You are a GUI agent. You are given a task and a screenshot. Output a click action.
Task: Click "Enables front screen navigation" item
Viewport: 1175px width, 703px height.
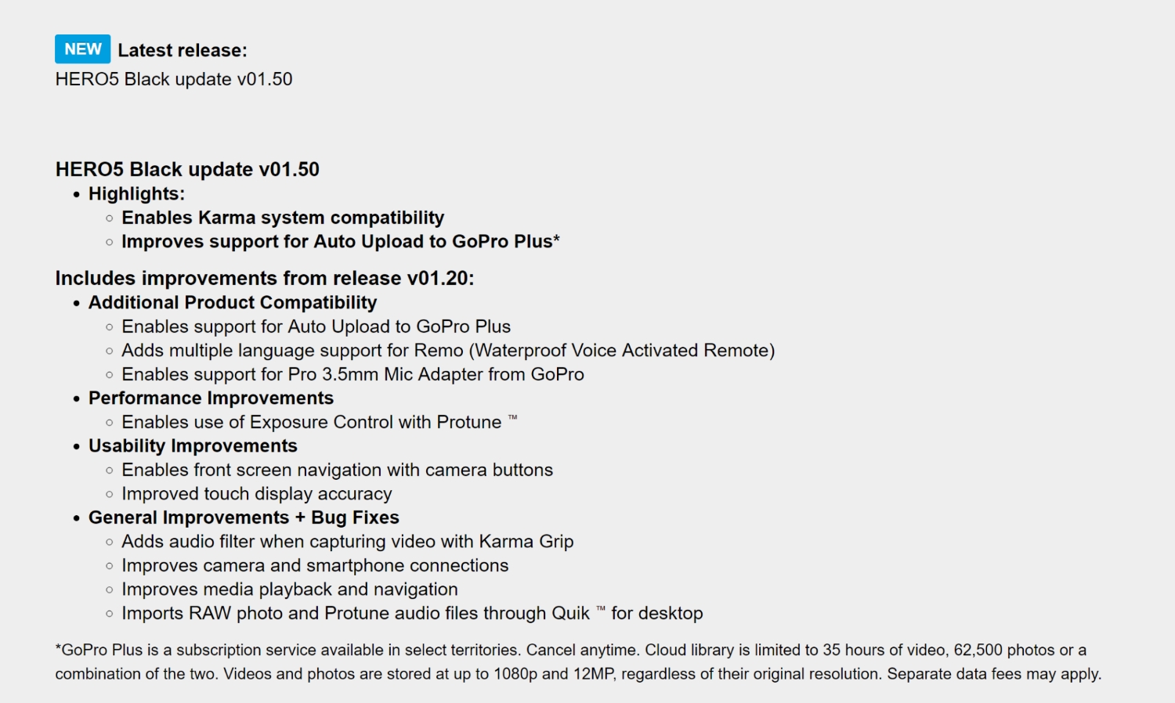coord(337,470)
